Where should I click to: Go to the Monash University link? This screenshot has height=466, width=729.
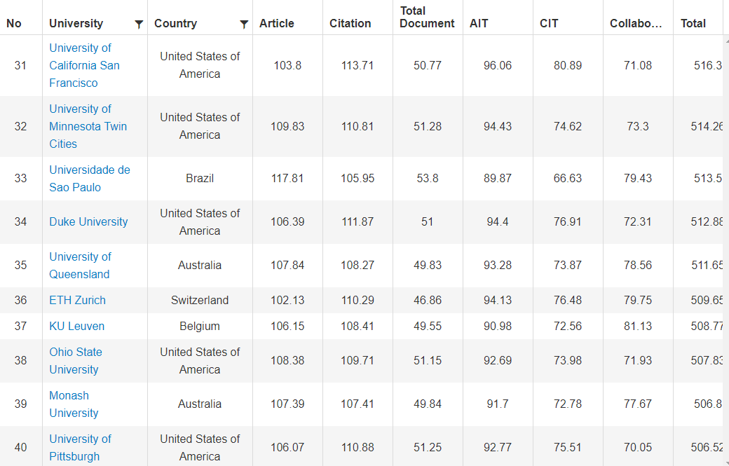(74, 404)
